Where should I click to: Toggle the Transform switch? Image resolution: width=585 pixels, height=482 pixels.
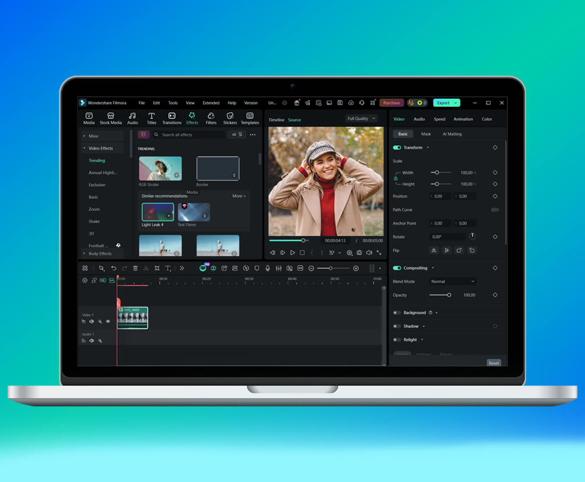[397, 147]
